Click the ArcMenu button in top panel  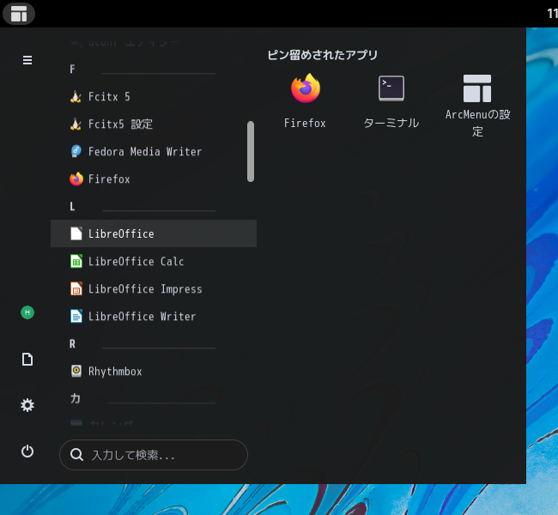coord(19,14)
